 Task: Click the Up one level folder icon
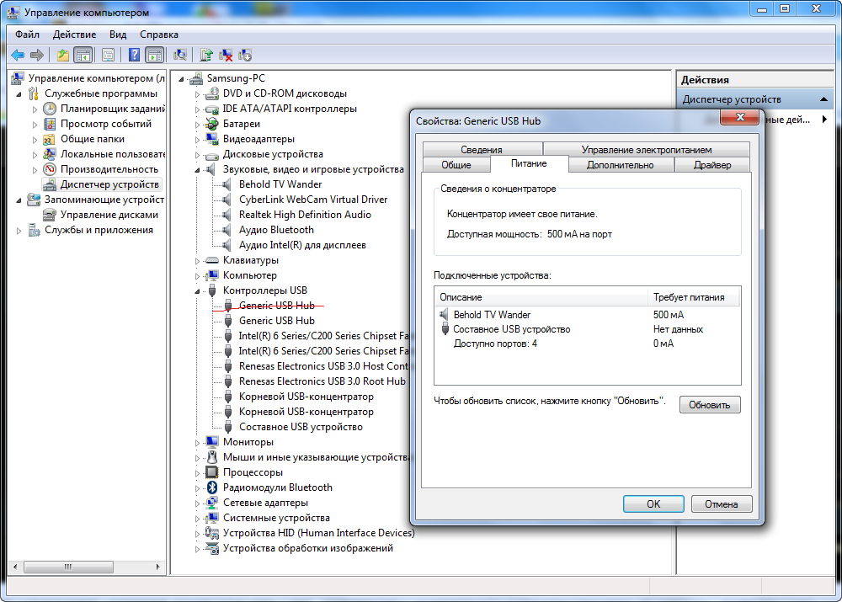click(x=62, y=56)
